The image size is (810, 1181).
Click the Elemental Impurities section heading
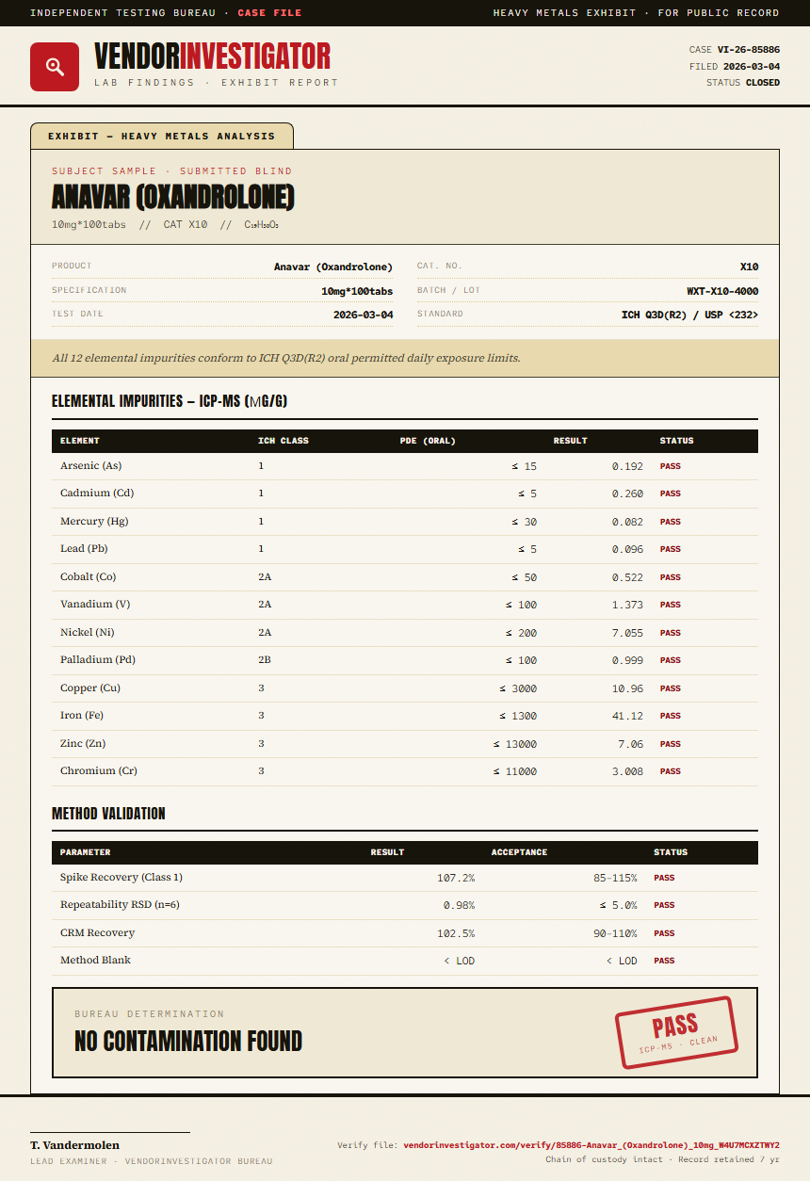[170, 401]
